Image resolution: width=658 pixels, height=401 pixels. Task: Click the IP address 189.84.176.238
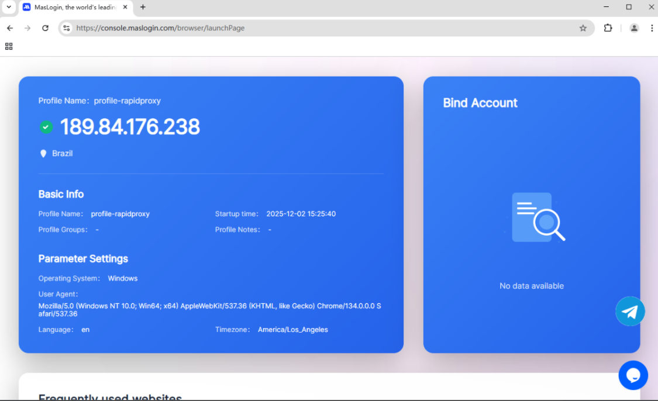(130, 127)
